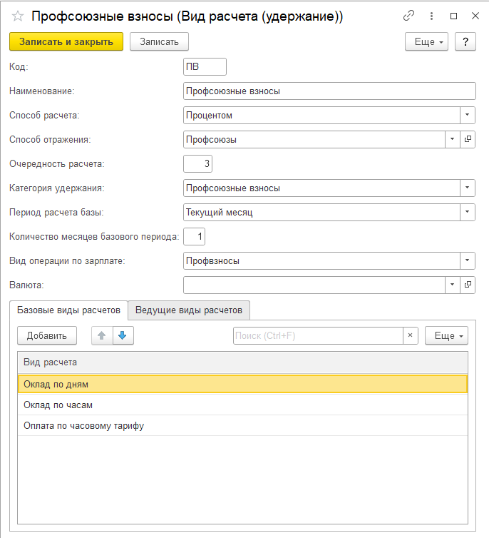Click Вид операции field showing Профвзносы

coord(321,260)
